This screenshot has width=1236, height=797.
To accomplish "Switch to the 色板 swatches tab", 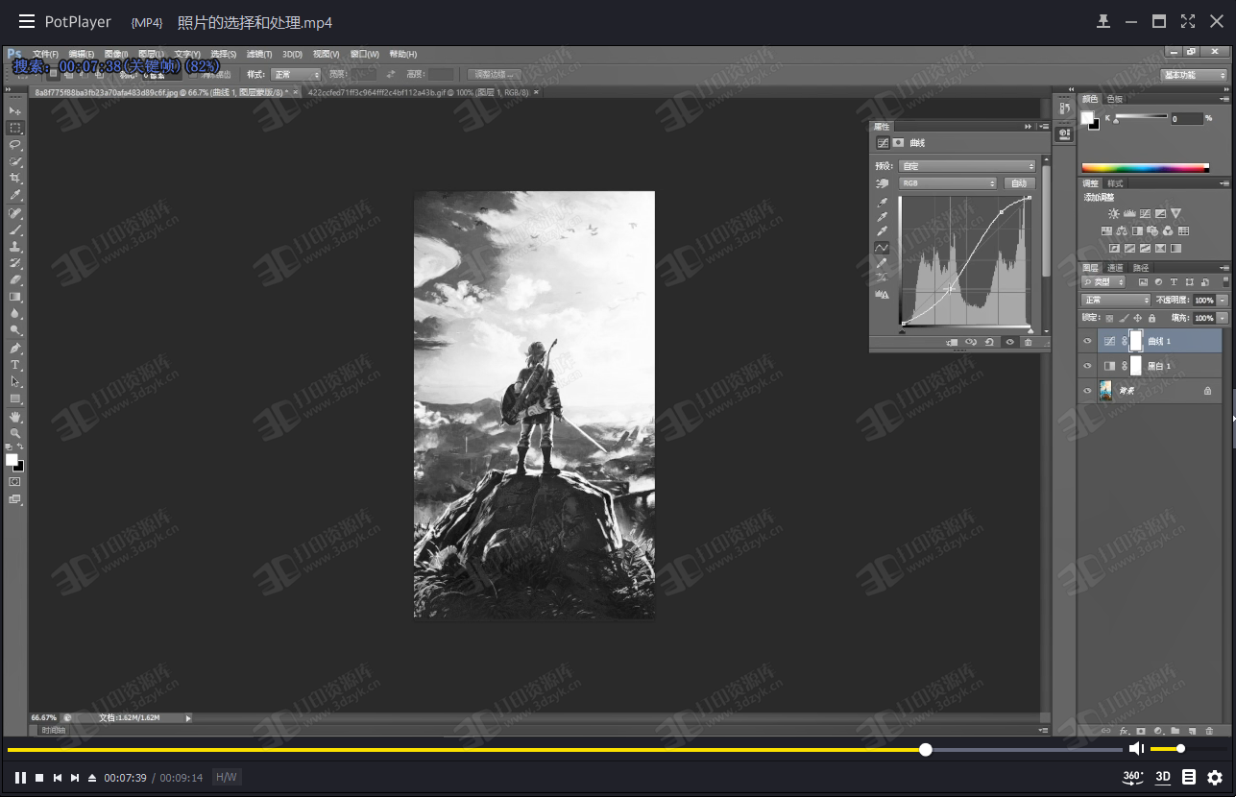I will [1114, 99].
